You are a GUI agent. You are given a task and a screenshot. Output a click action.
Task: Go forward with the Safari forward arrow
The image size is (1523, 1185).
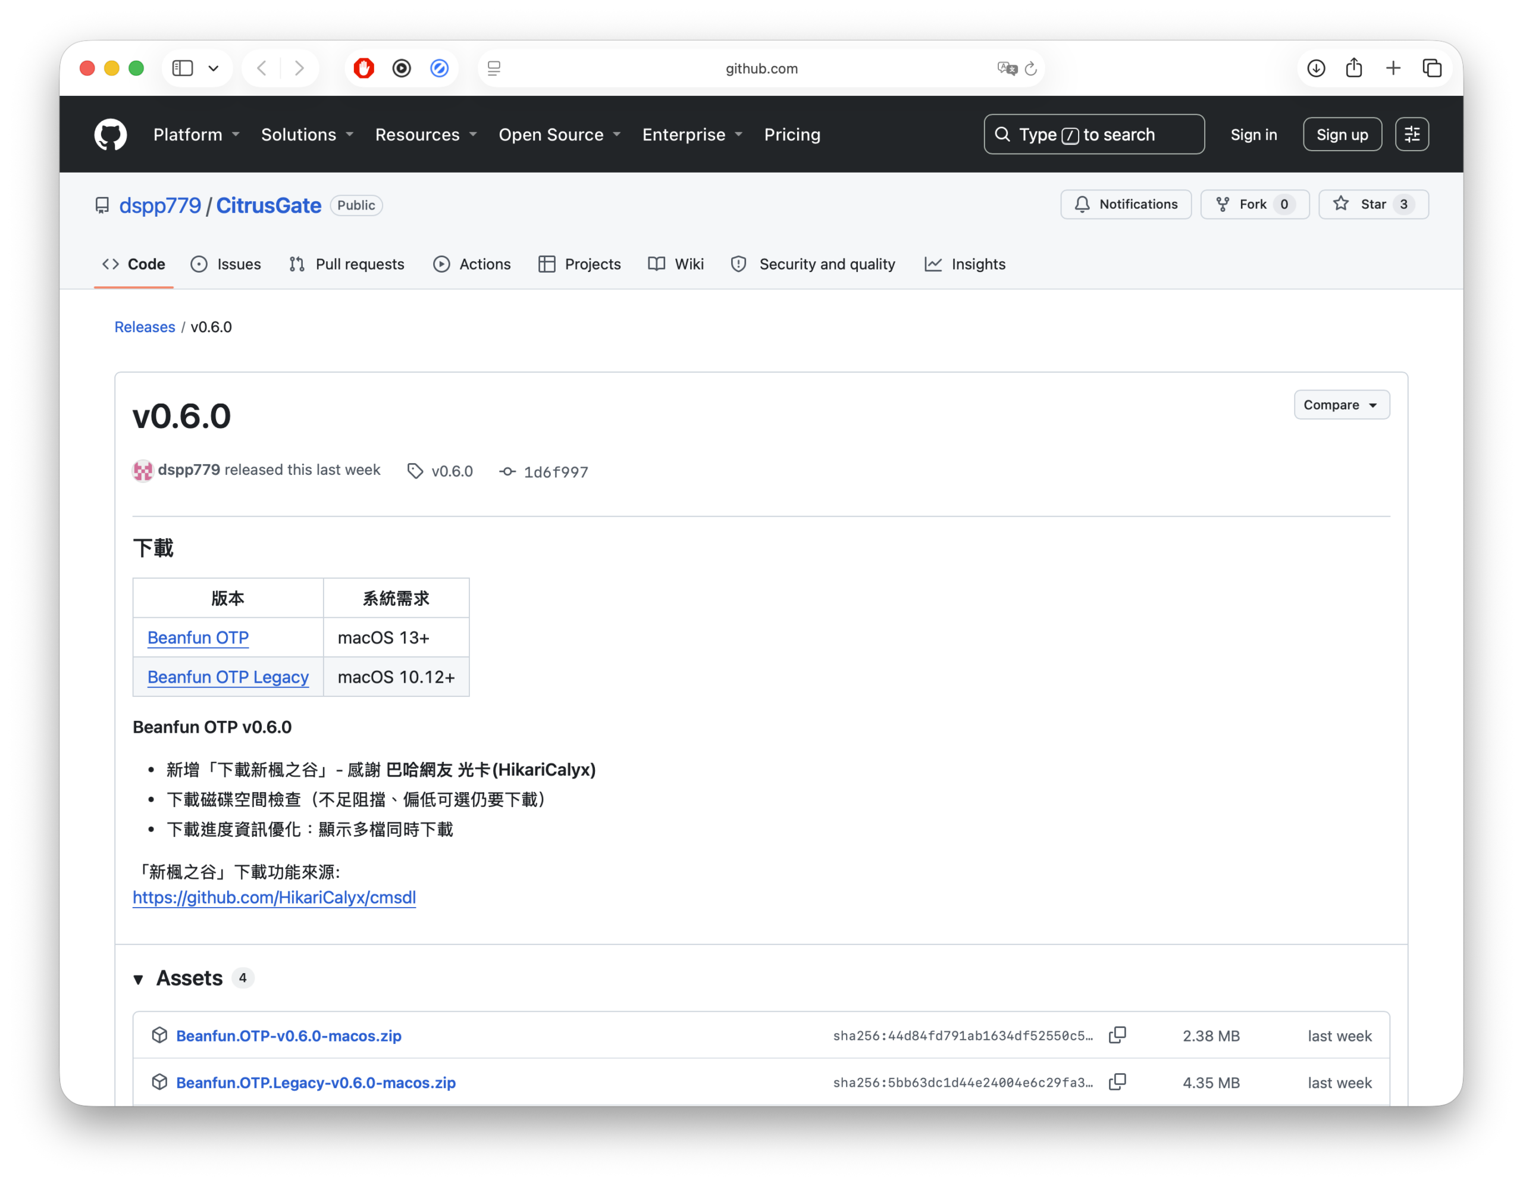coord(299,68)
